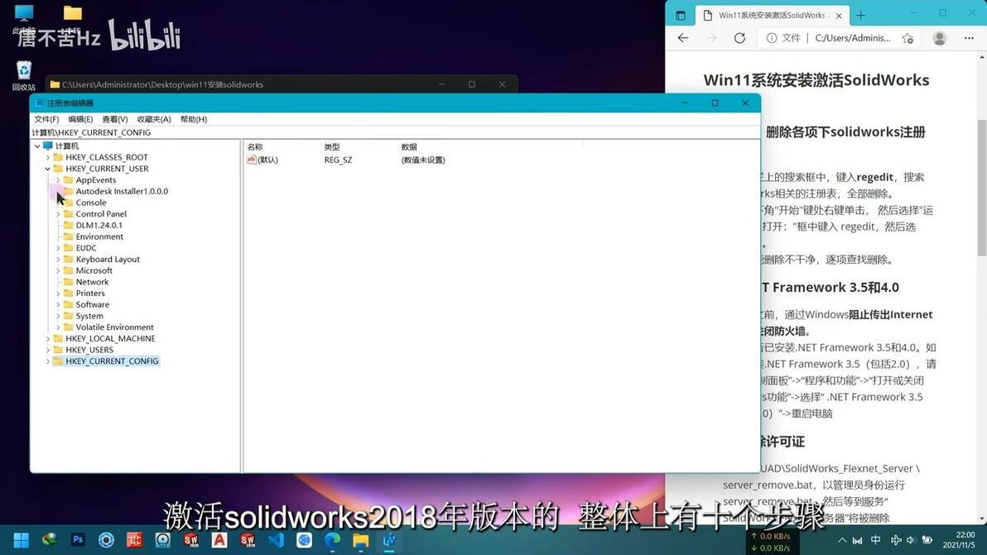The width and height of the screenshot is (987, 555).
Task: Select the Keyboard Layout key
Action: (x=108, y=259)
